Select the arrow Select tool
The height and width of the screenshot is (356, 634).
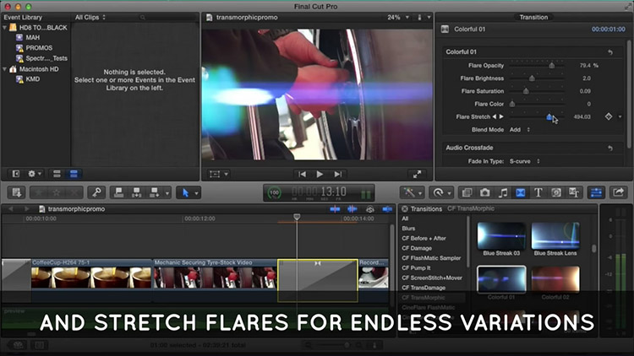185,192
